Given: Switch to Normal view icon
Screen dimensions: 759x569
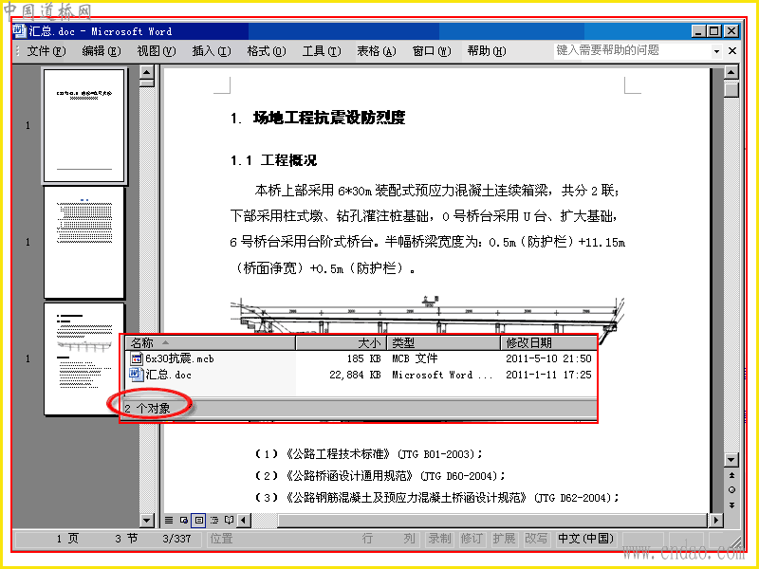Looking at the screenshot, I should pyautogui.click(x=169, y=520).
